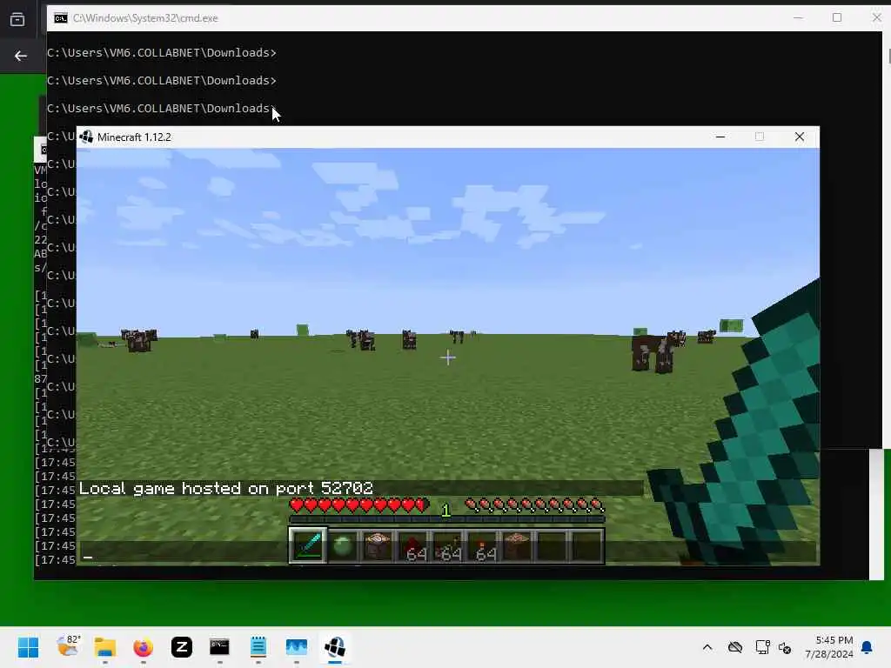Open the notifications bell icon

pos(867,647)
